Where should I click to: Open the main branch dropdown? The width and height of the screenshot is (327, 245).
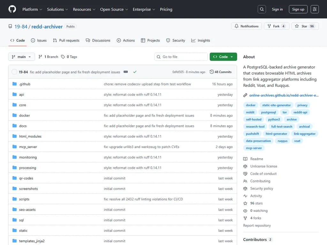click(x=21, y=57)
